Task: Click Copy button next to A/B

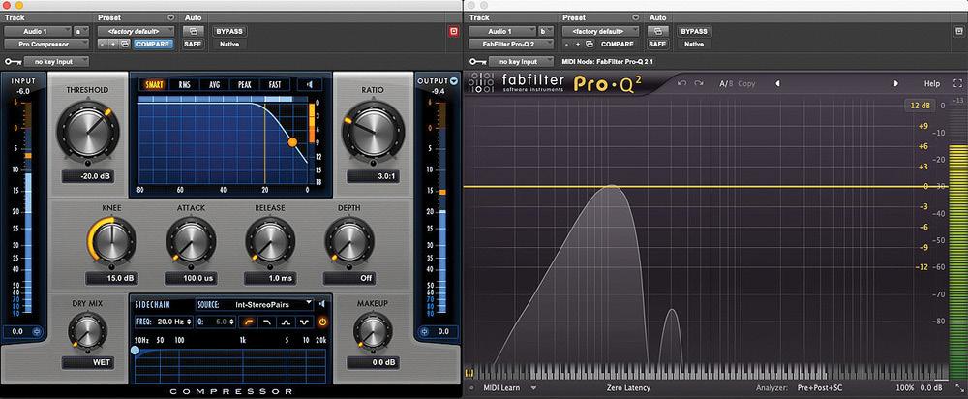Action: [746, 83]
